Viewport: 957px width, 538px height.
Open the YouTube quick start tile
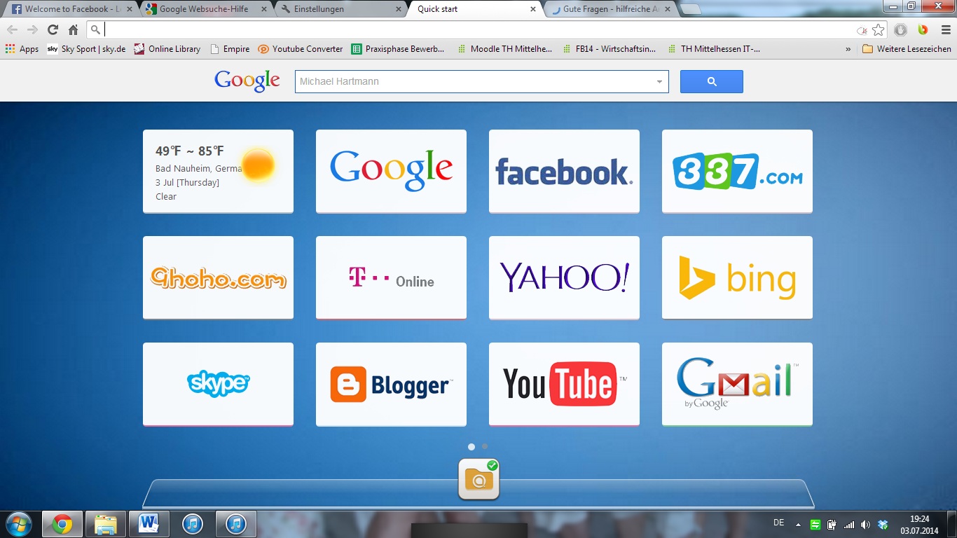click(x=564, y=384)
